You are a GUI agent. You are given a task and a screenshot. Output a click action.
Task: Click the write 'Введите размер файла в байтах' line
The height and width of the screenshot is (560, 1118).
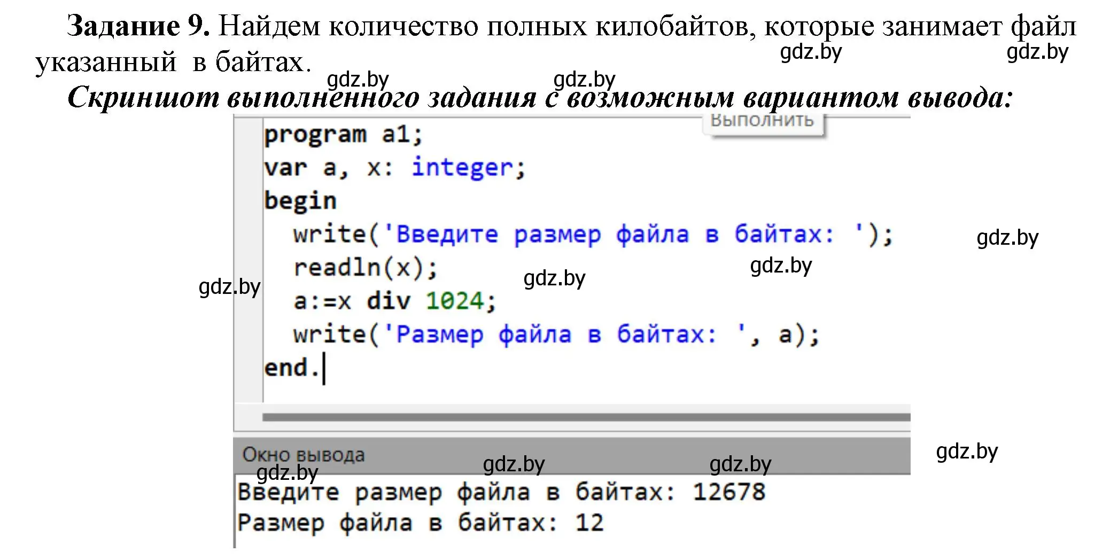(x=593, y=235)
